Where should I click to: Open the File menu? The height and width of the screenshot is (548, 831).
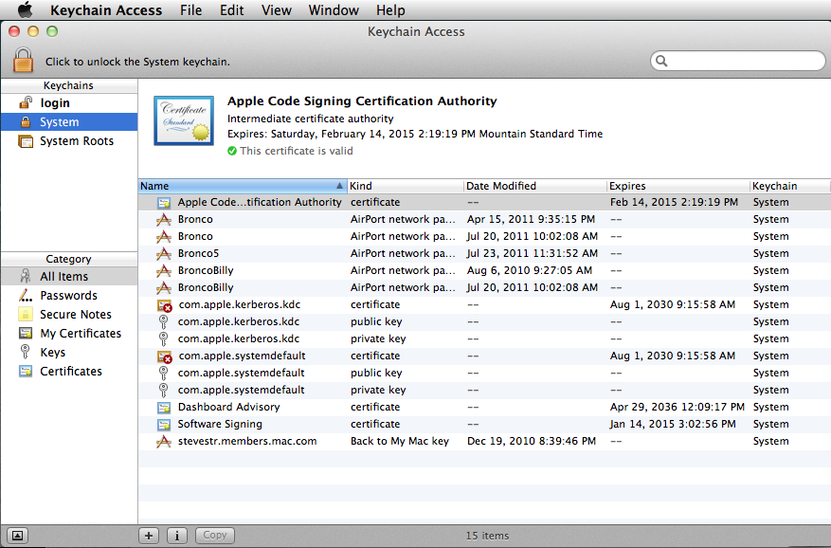190,10
